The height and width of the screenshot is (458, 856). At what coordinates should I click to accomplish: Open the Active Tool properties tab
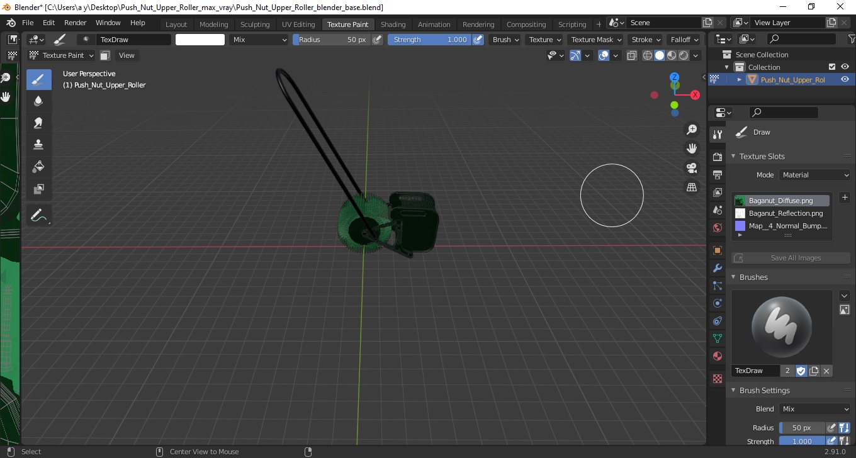point(717,135)
